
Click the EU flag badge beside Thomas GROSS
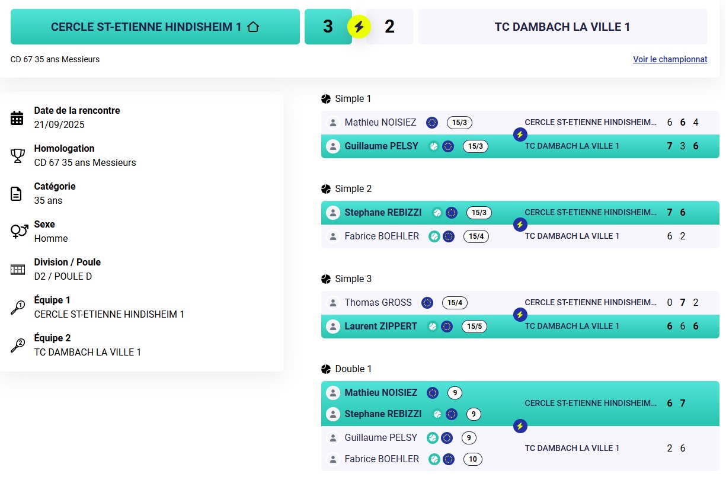click(427, 303)
